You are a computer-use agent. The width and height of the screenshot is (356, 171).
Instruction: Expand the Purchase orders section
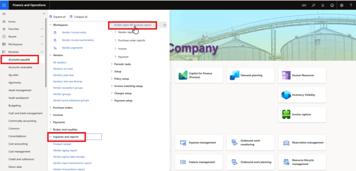50,108
